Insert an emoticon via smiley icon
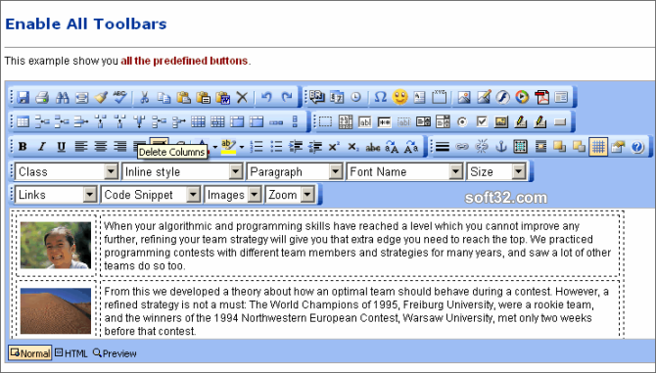Image resolution: width=656 pixels, height=373 pixels. tap(399, 97)
